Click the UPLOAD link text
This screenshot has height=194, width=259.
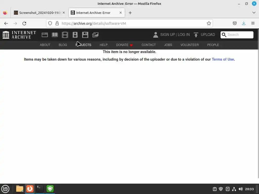[208, 35]
